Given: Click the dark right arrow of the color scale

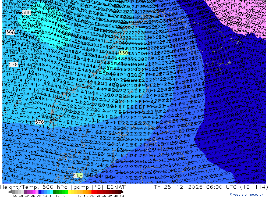Looking at the screenshot, I should [122, 192].
